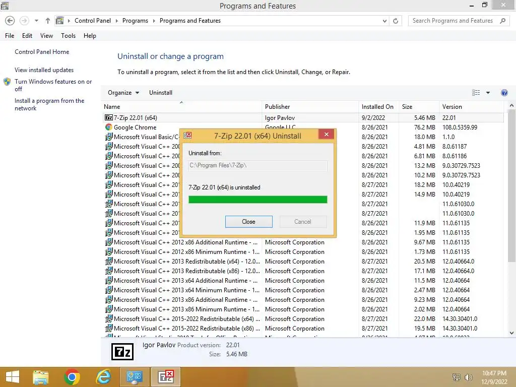516x387 pixels.
Task: Click the Control Panel icon in address bar
Action: [x=59, y=20]
